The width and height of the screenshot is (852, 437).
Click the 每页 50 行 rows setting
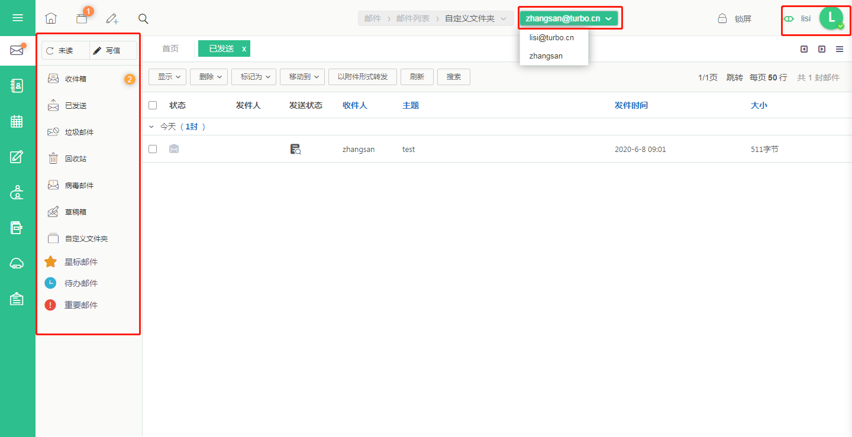click(769, 77)
